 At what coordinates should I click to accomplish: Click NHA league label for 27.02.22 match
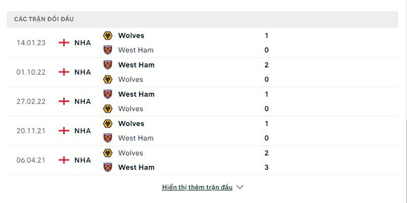83,102
